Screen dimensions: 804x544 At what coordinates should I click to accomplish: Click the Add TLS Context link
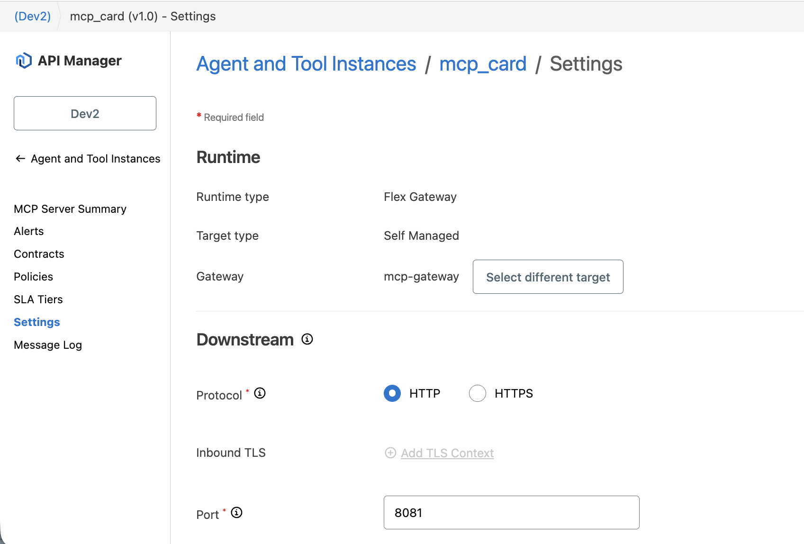coord(447,453)
